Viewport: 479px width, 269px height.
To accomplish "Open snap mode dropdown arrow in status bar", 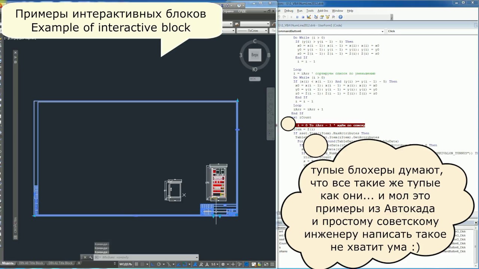I will [147, 264].
